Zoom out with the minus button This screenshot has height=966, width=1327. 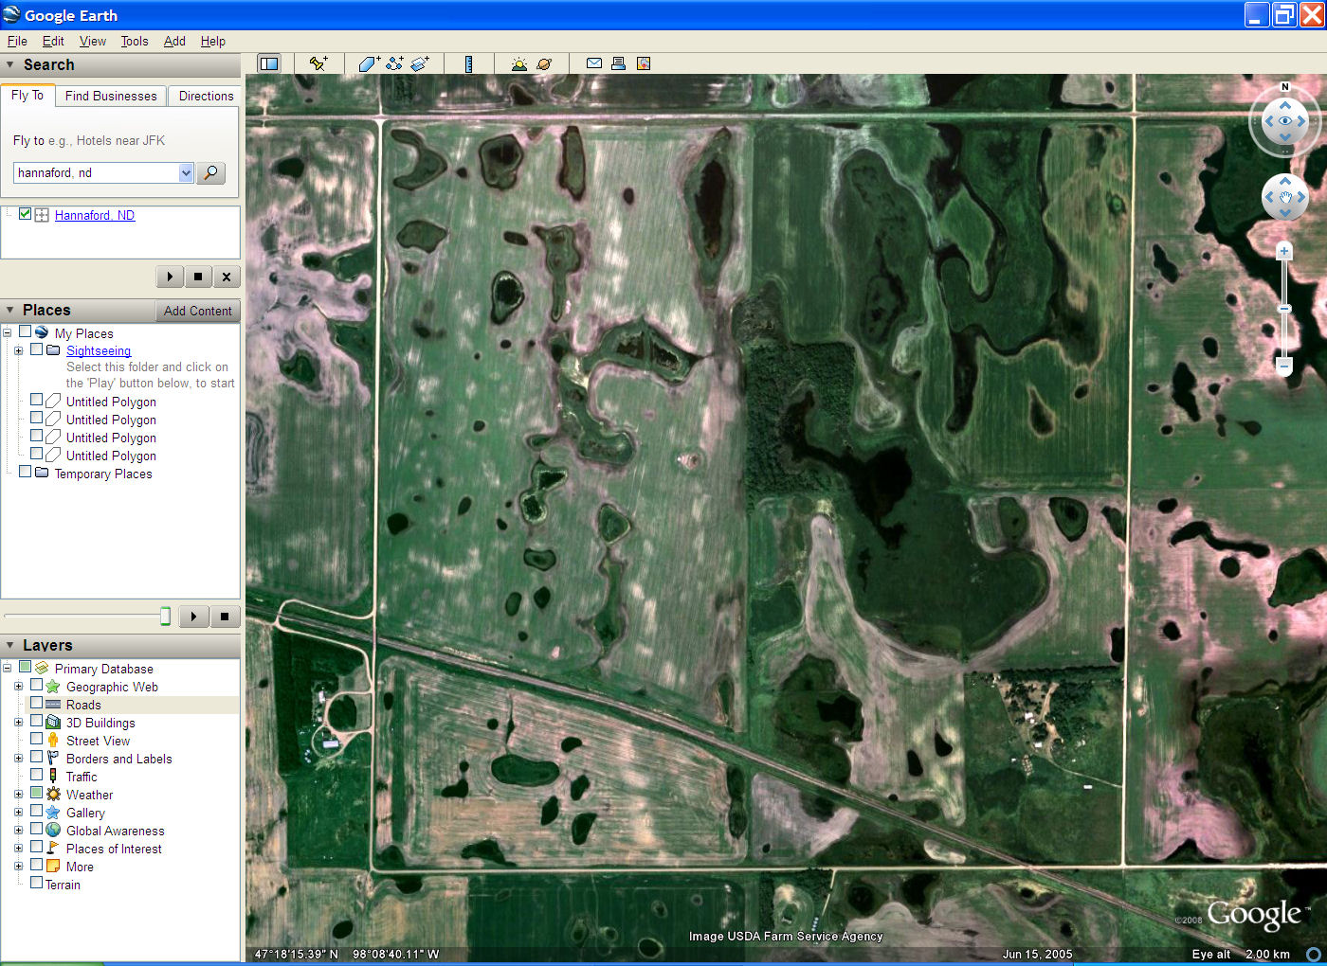(1284, 365)
